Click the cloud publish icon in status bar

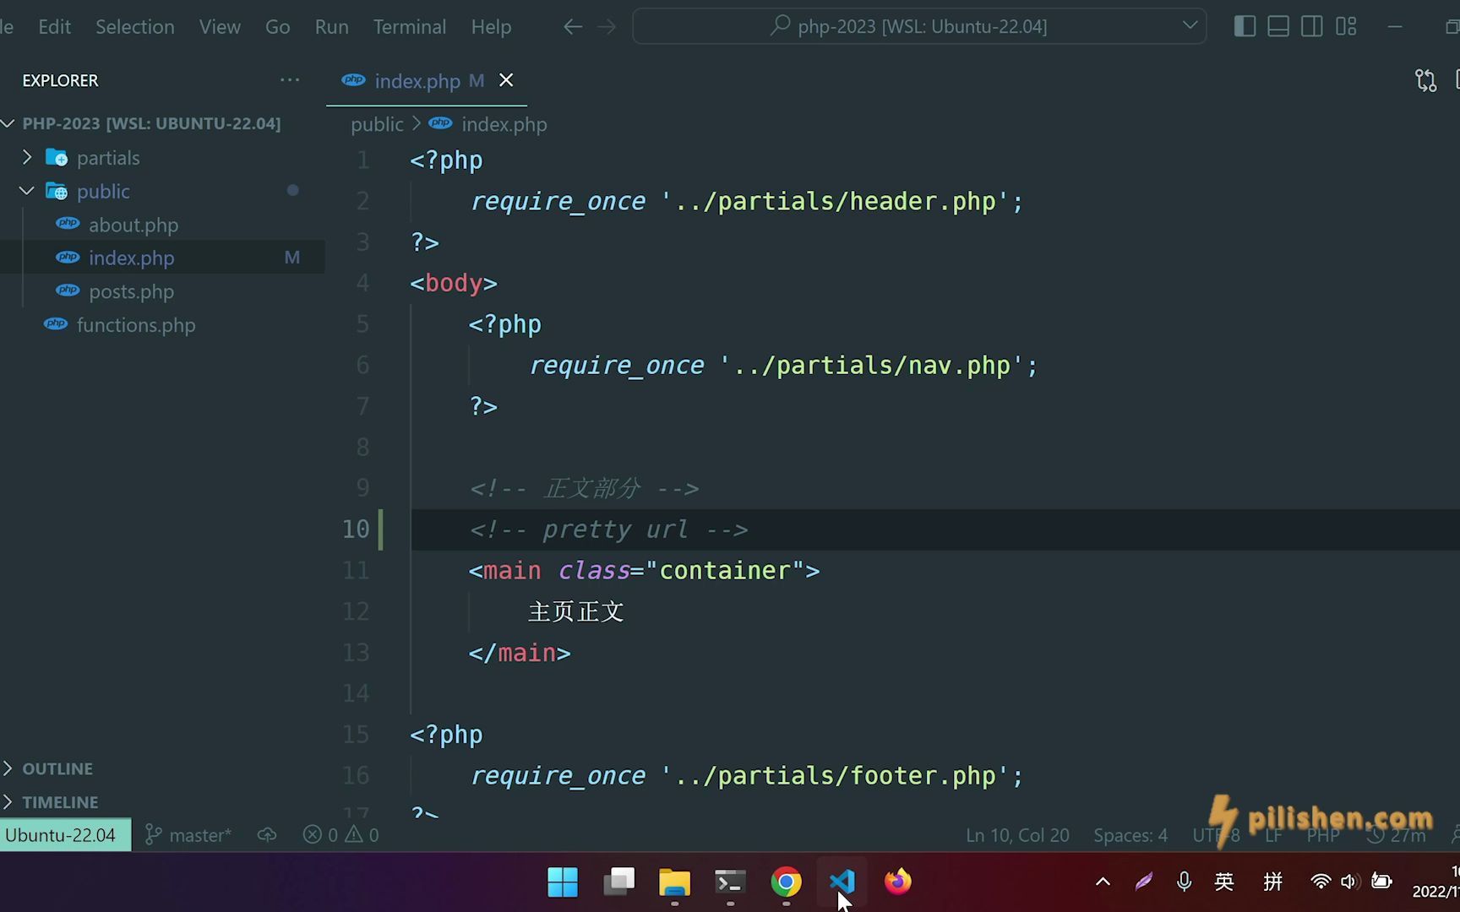266,834
